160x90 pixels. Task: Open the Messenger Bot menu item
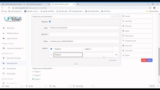click(12, 63)
